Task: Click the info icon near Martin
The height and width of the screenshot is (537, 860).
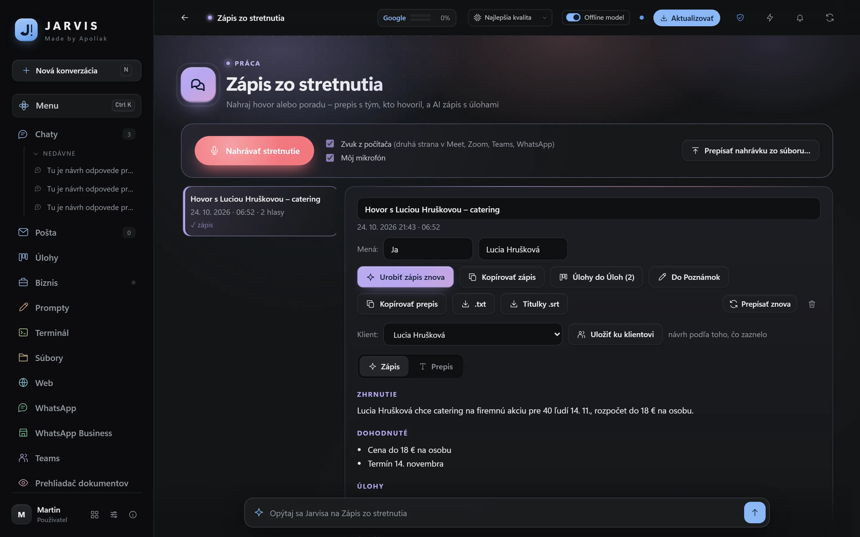Action: click(x=133, y=515)
